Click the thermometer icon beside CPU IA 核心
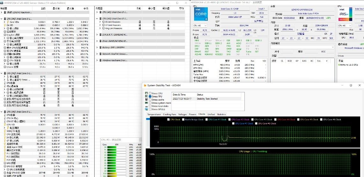The height and width of the screenshot is (177, 364). tap(5, 118)
